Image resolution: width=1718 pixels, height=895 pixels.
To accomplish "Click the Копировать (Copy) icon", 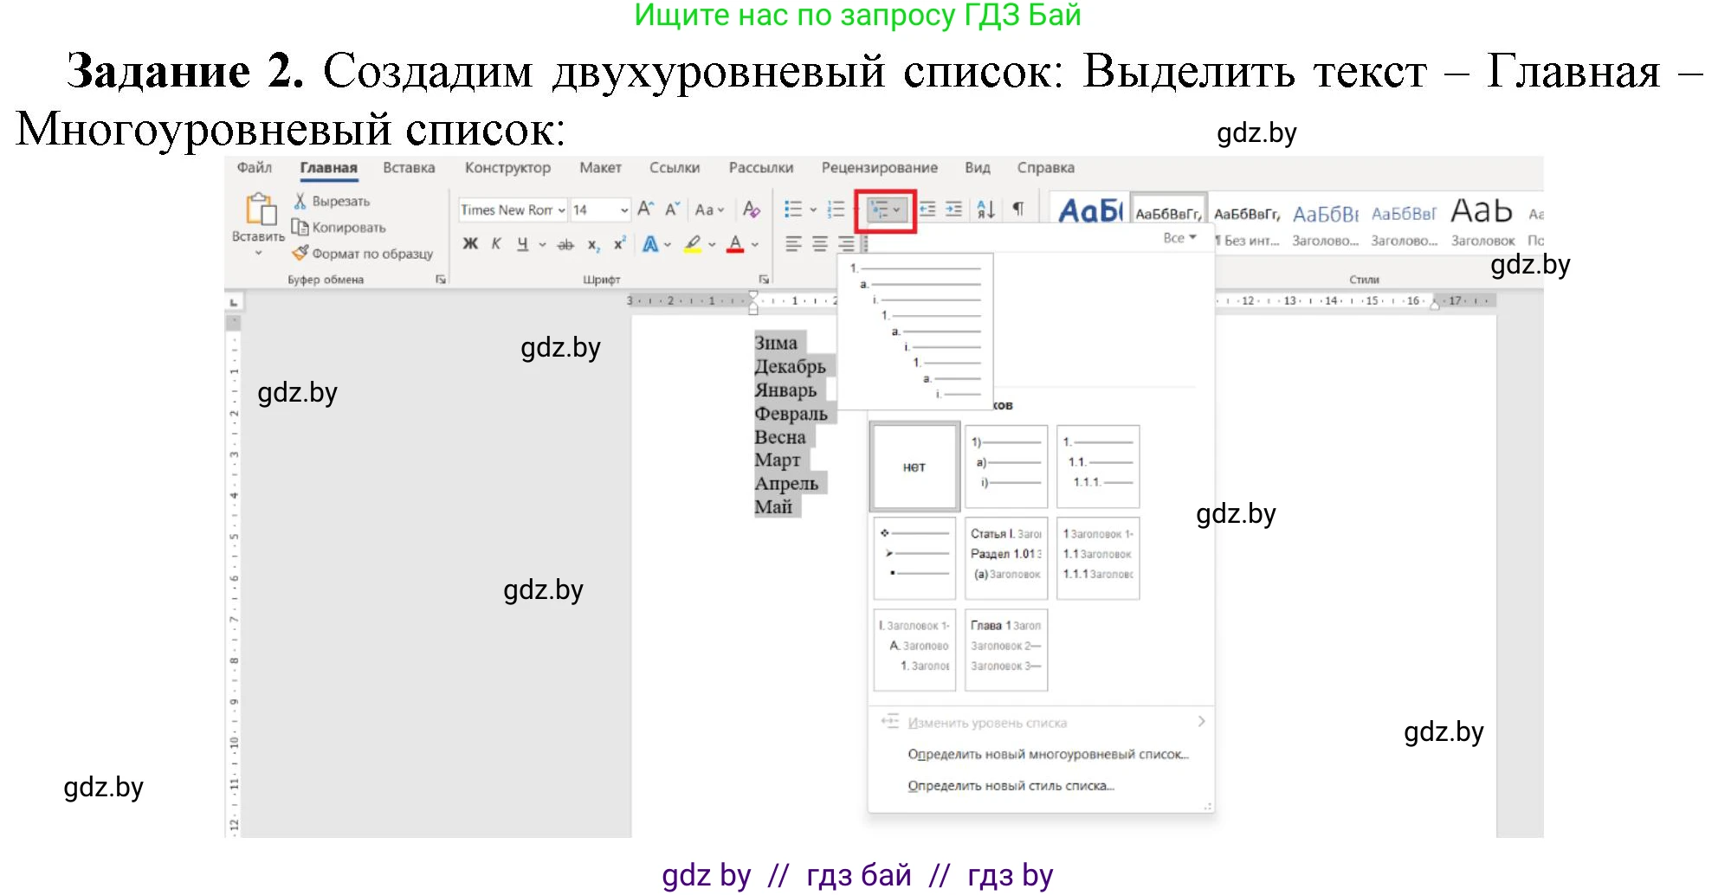I will (x=301, y=227).
